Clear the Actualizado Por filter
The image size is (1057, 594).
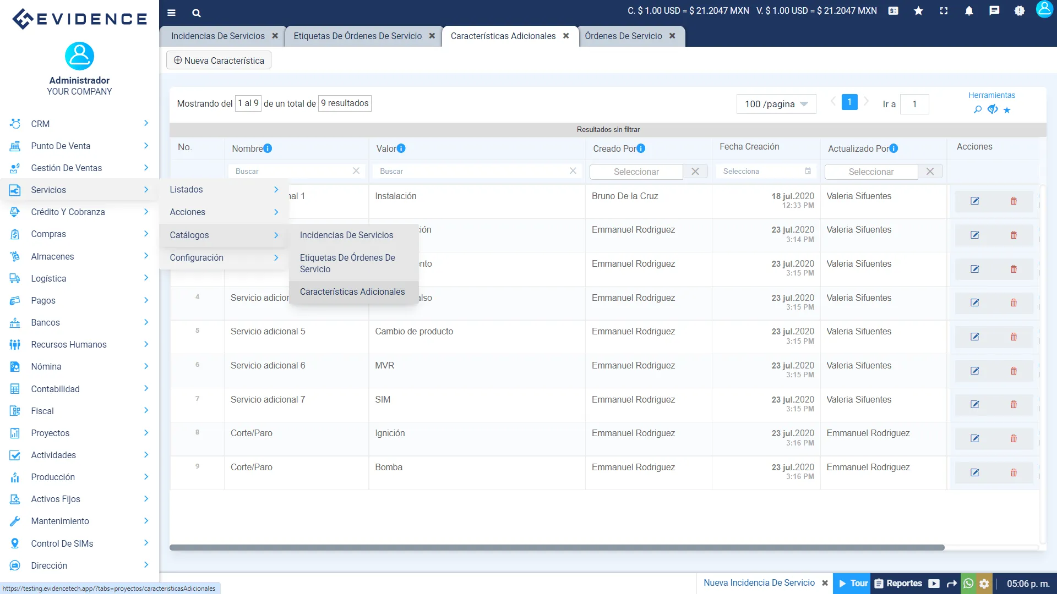point(930,172)
